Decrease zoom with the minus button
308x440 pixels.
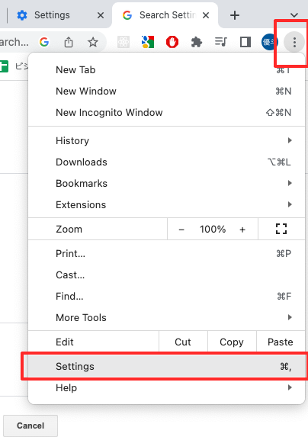tap(181, 230)
